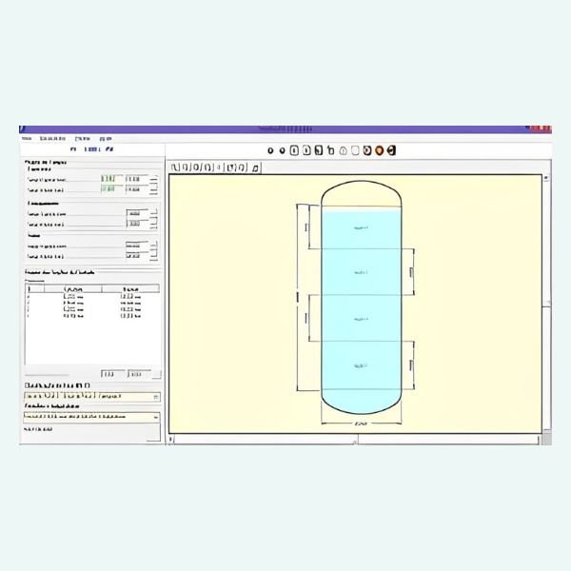This screenshot has height=571, width=571.
Task: Click the dark filled tank icon in the top toolbar
Action: click(x=319, y=150)
